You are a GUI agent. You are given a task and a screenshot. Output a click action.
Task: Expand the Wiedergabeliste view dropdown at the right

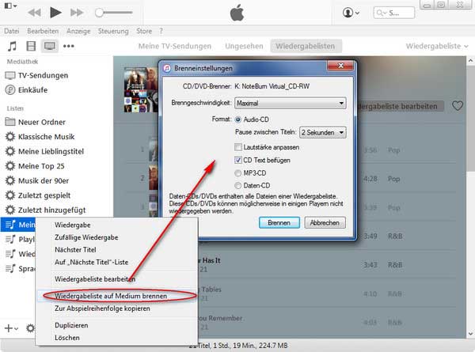tap(437, 46)
